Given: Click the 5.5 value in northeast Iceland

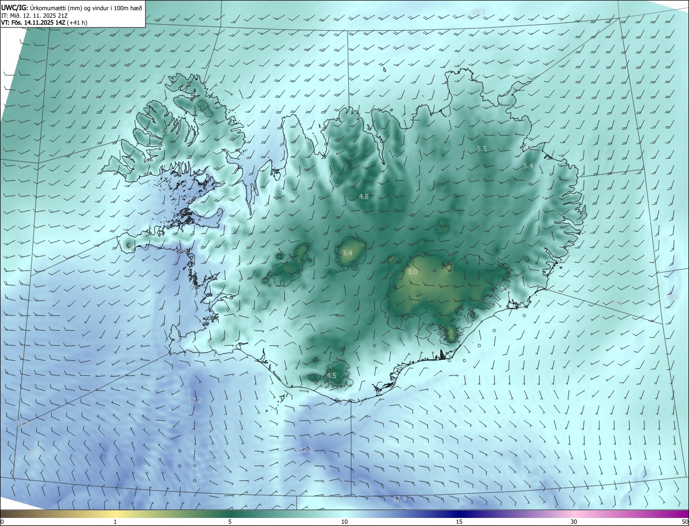Looking at the screenshot, I should 482,148.
